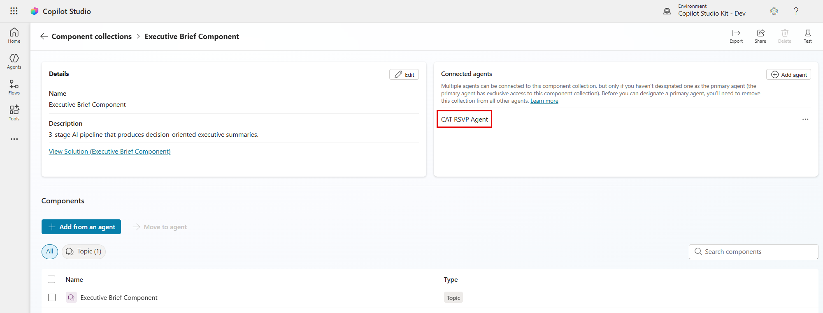
Task: Click the Executive Brief Component name value in Details
Action: coord(87,105)
